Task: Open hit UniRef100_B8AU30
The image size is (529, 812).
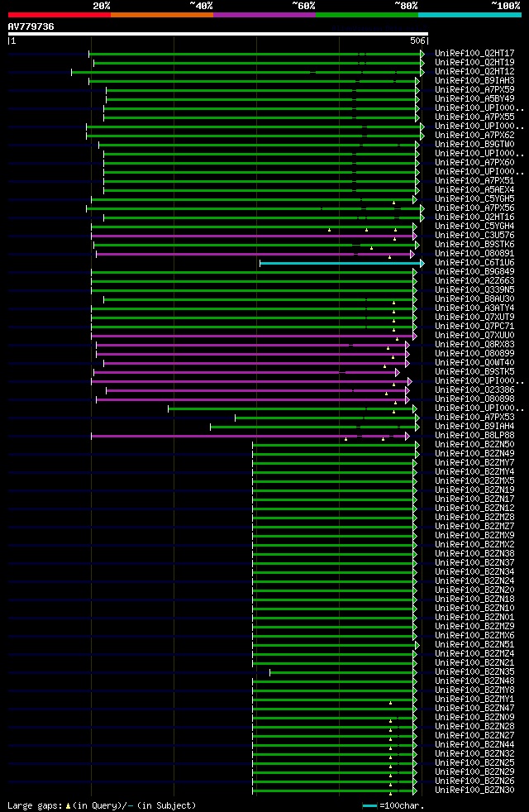Action: click(x=474, y=299)
